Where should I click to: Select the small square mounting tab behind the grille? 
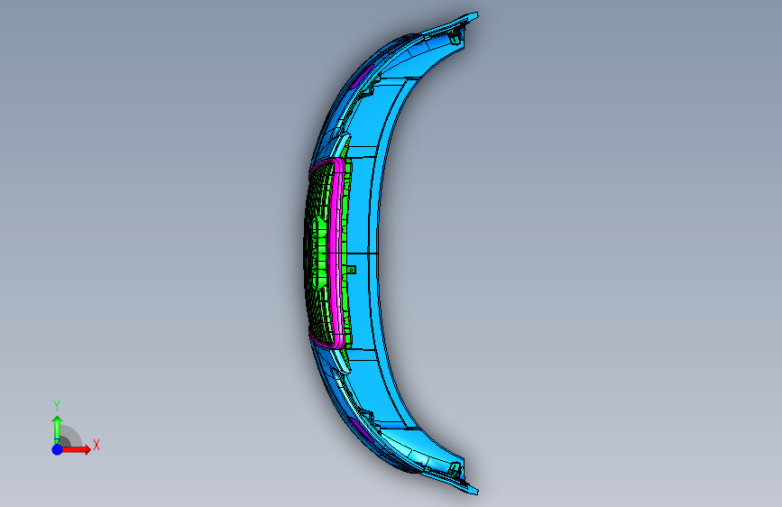(351, 270)
